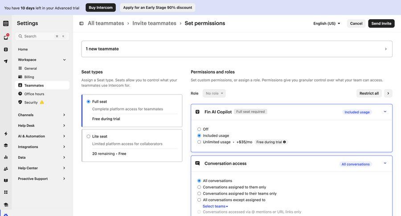Expand the 1 new teammate row
The image size is (401, 216).
coord(237,49)
